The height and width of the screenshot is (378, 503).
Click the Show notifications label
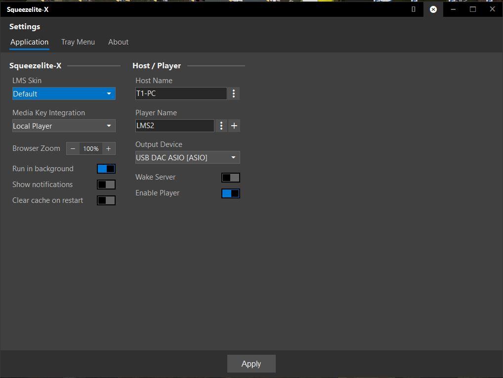[x=42, y=185]
